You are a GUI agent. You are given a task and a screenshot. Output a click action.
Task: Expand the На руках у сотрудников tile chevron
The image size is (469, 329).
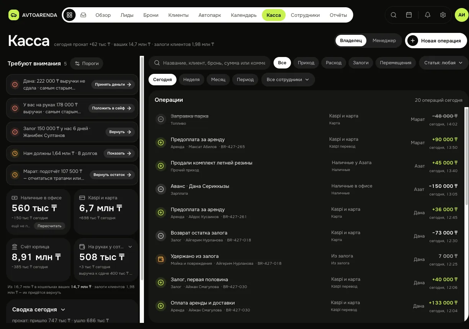coord(130,247)
